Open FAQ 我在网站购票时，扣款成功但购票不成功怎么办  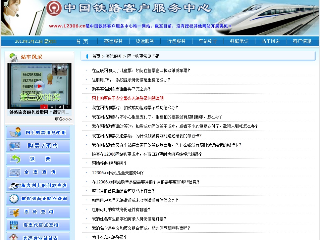tap(135, 108)
